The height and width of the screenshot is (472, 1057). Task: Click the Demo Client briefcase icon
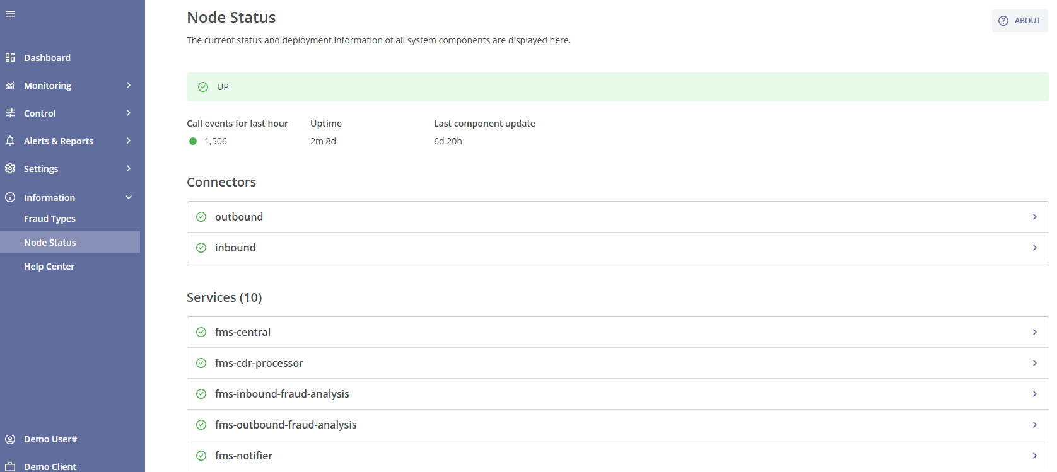pyautogui.click(x=10, y=466)
